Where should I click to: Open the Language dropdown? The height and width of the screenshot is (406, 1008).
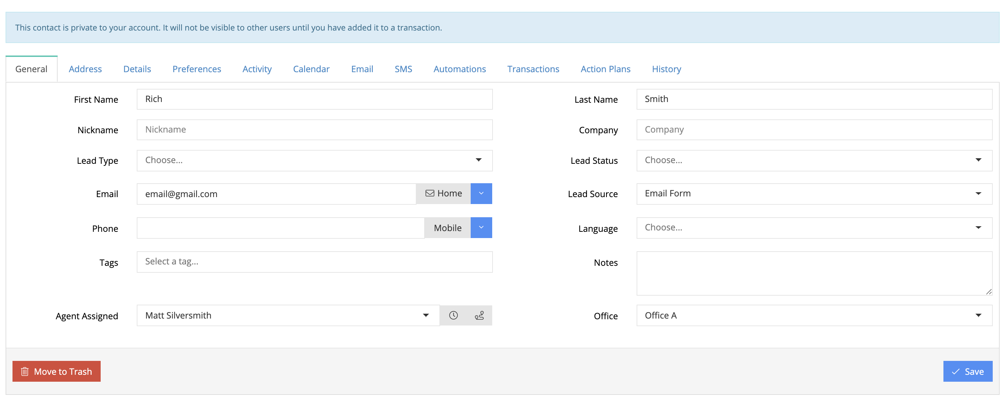point(814,228)
